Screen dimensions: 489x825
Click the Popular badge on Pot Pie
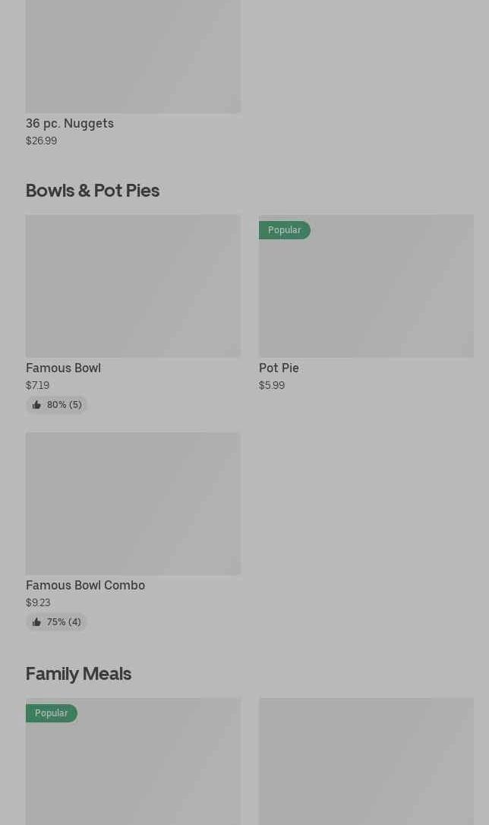pos(285,230)
